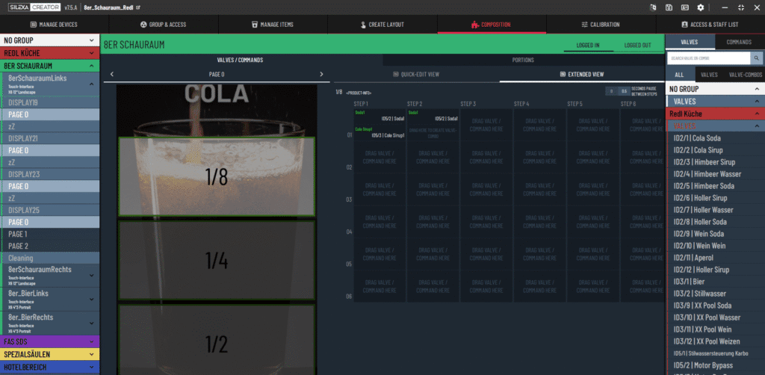This screenshot has height=375, width=765.
Task: Select the Valves tab at top right
Action: pyautogui.click(x=690, y=42)
